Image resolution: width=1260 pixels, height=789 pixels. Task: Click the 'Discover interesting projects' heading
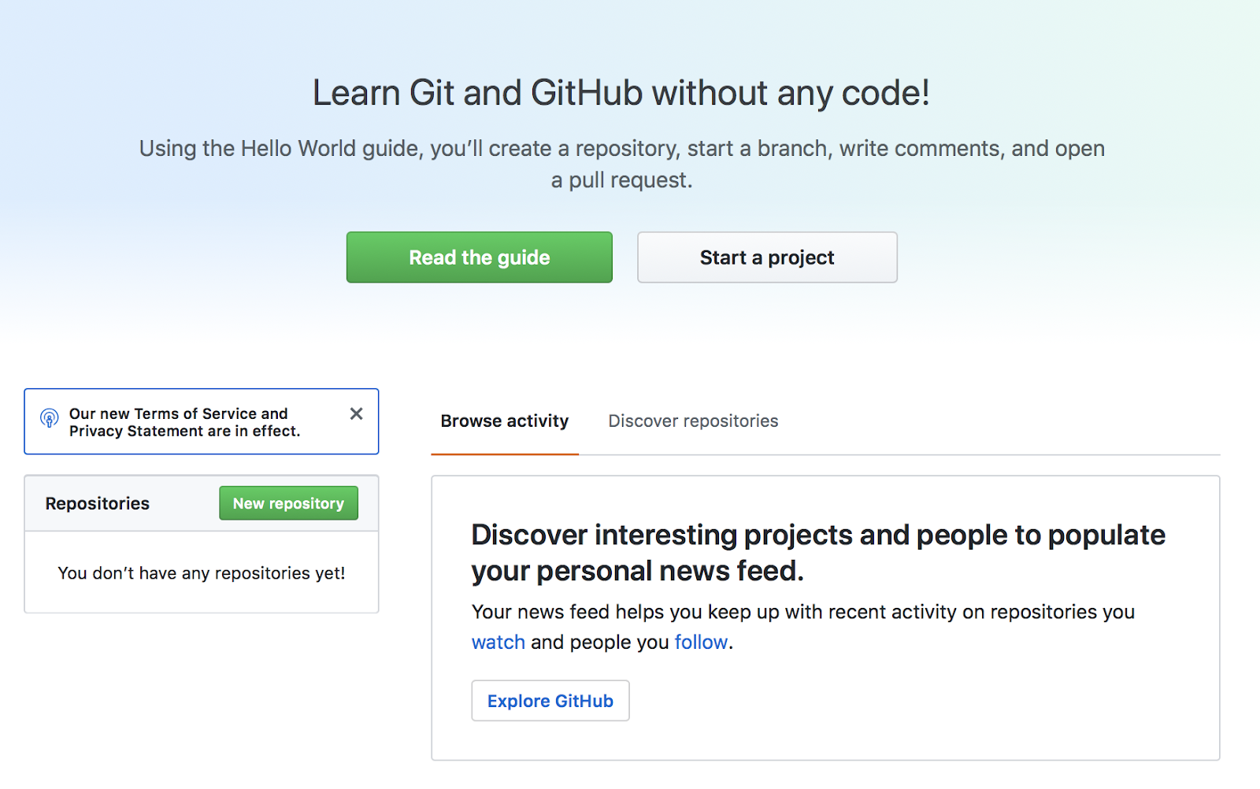[x=817, y=535]
